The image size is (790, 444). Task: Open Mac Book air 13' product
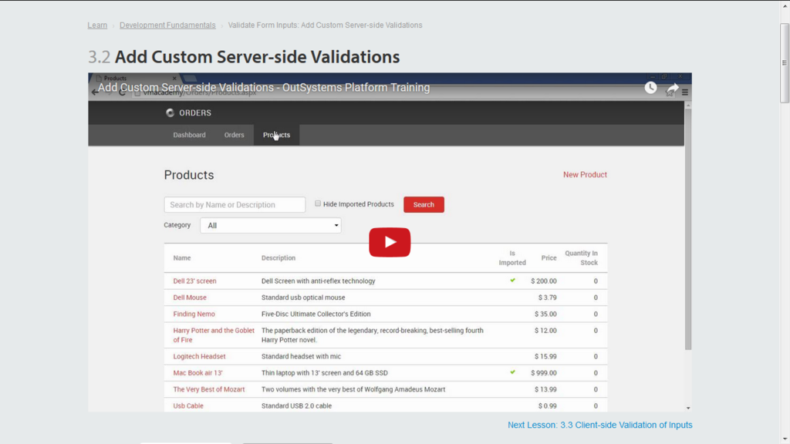pyautogui.click(x=197, y=373)
